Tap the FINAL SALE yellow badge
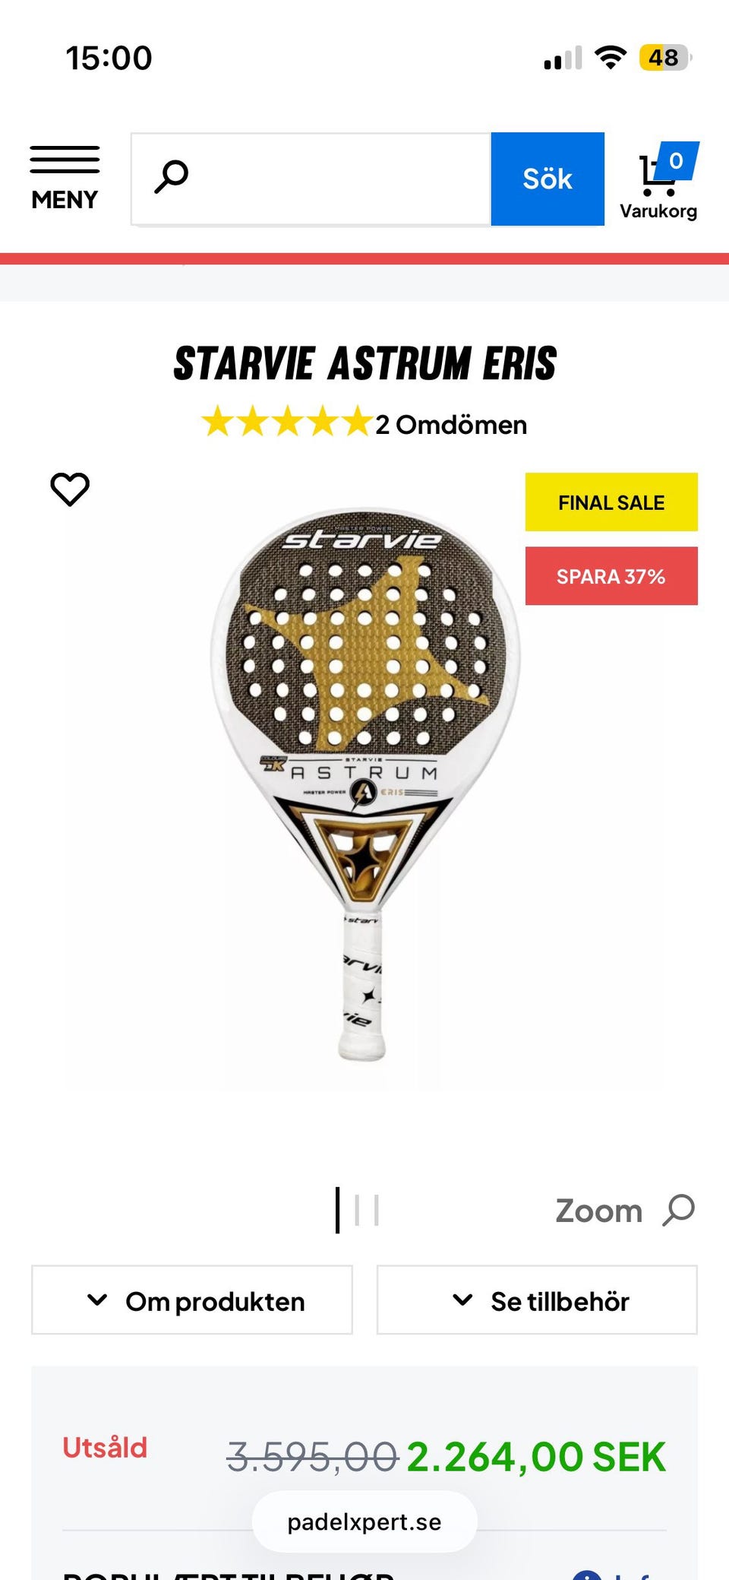729x1580 pixels. pyautogui.click(x=611, y=502)
